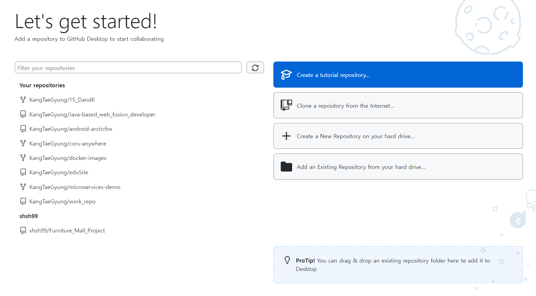Viewport: 536px width, 296px height.
Task: Click the repo icon beside Furniture_Mall_Project
Action: point(23,230)
